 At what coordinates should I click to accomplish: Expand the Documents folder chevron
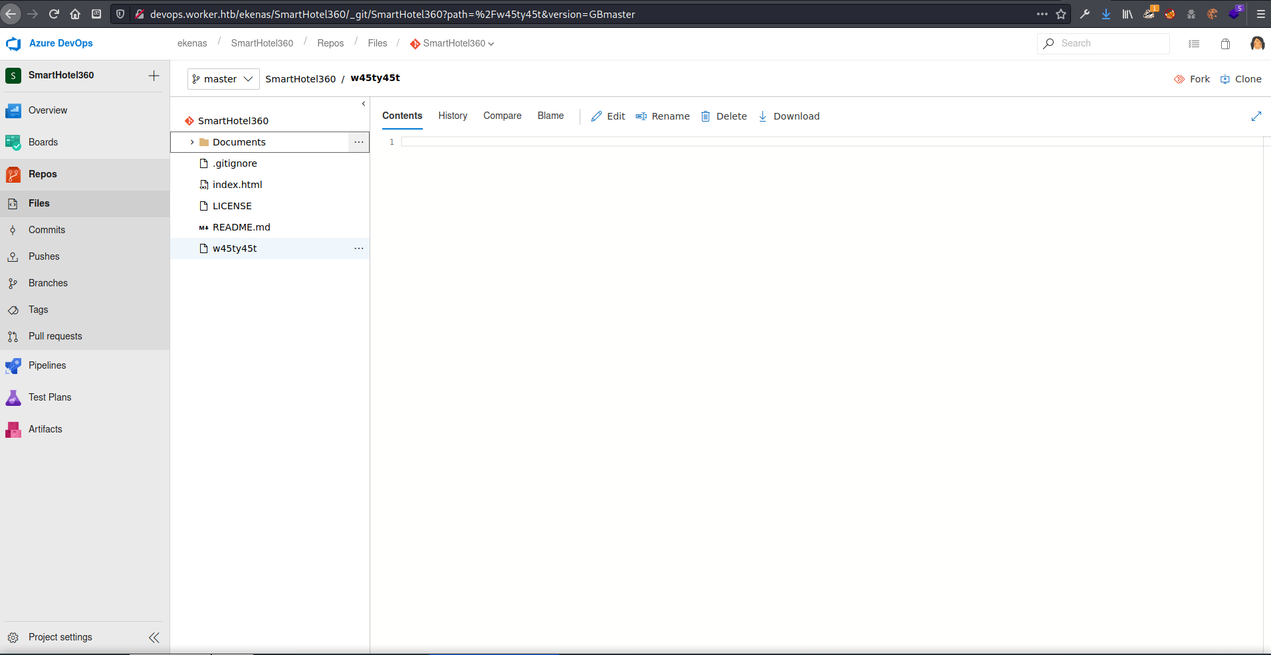click(192, 142)
